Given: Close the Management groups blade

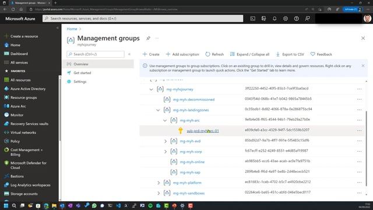Looking at the screenshot, I should (363, 38).
